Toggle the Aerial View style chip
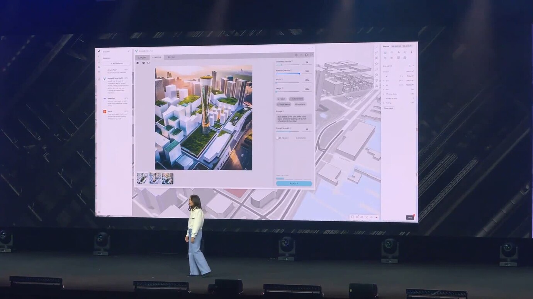 [x=296, y=99]
